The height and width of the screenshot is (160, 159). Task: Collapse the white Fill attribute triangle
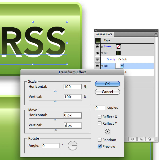tap(102, 66)
